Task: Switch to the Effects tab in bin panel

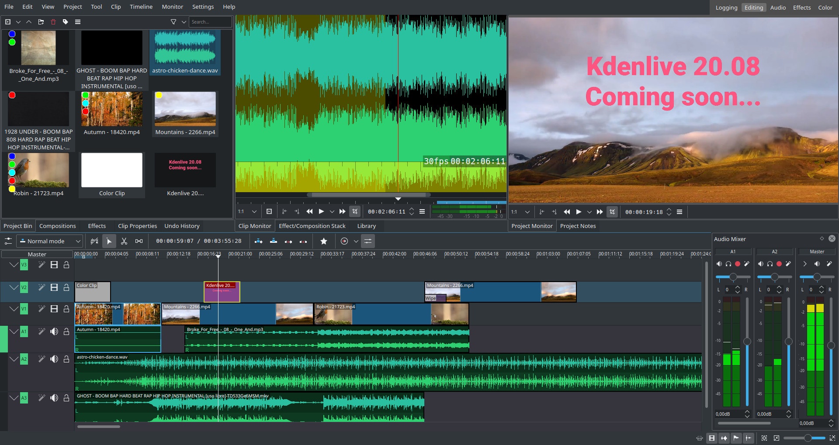Action: click(x=97, y=226)
